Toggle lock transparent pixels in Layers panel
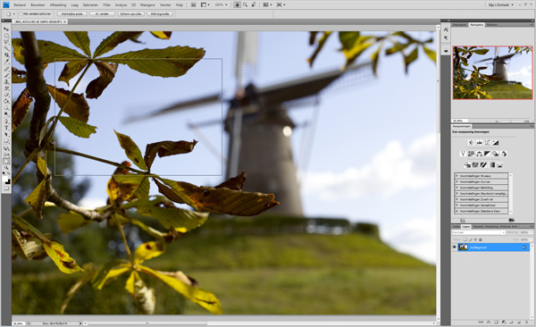The image size is (536, 327). (465, 239)
